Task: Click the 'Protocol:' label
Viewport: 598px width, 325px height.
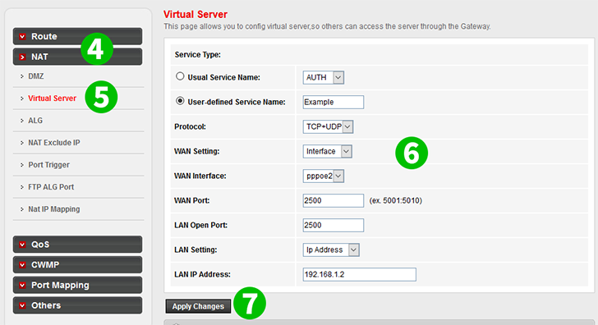Action: 190,126
